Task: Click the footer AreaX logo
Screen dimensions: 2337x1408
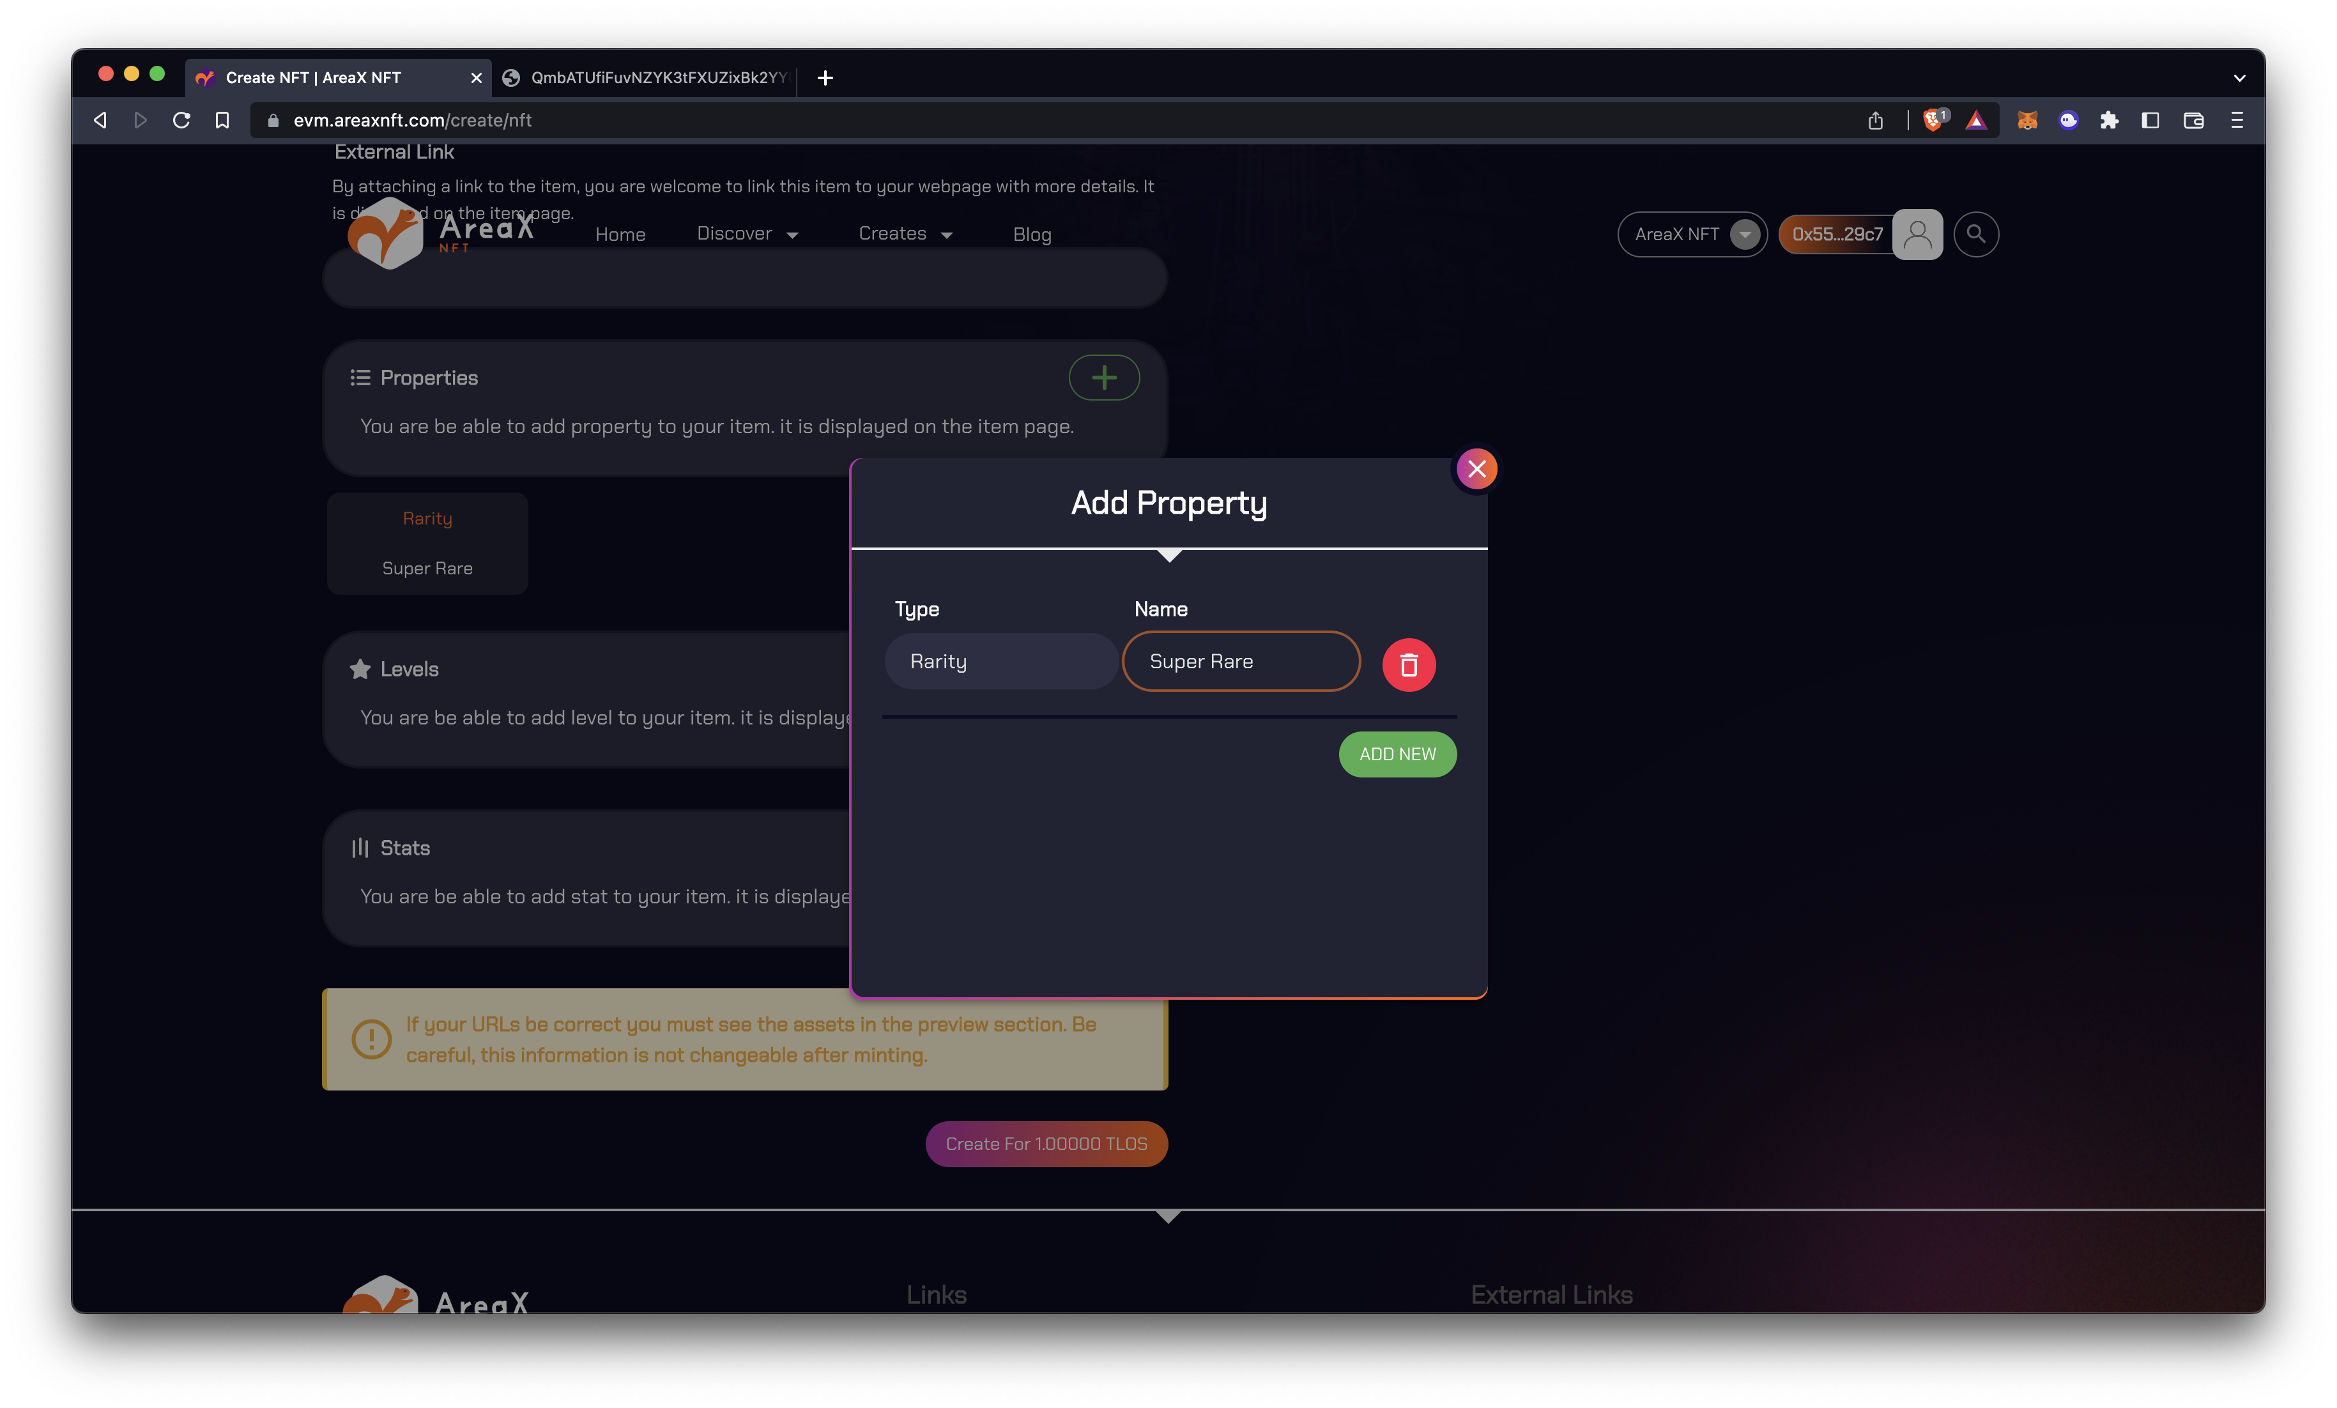Action: tap(436, 1293)
